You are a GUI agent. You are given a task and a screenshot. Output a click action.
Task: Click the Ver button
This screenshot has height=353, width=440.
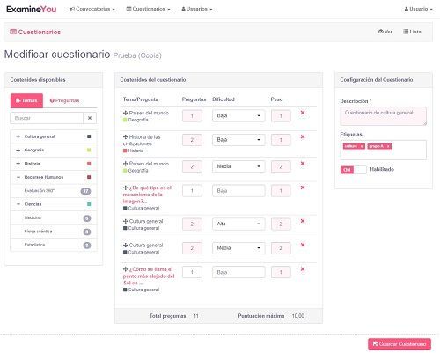(x=385, y=32)
